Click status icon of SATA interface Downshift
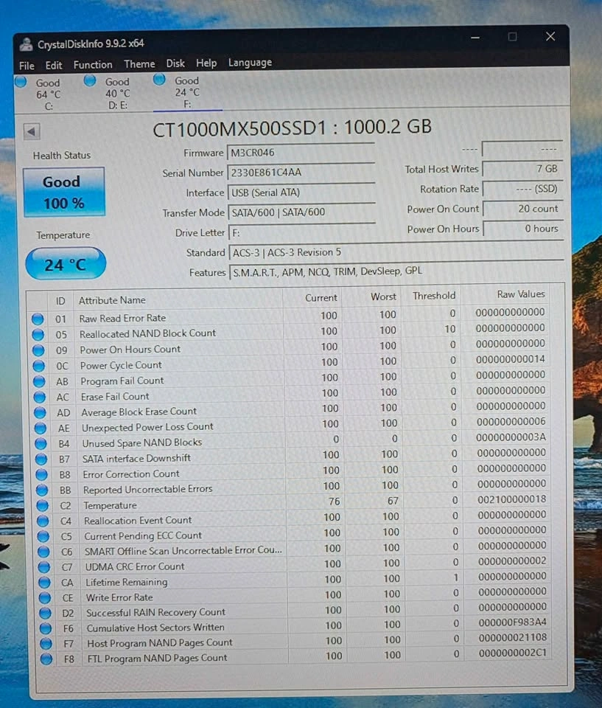This screenshot has height=708, width=602. (41, 459)
